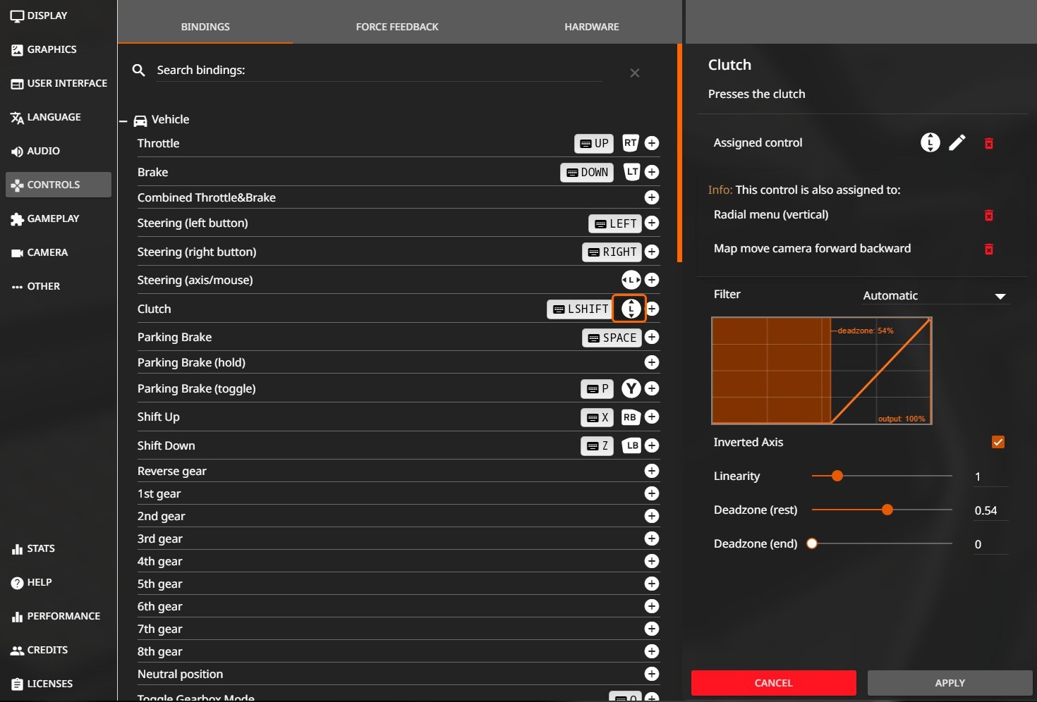This screenshot has width=1037, height=702.
Task: Delete the assigned Clutch control
Action: 989,144
